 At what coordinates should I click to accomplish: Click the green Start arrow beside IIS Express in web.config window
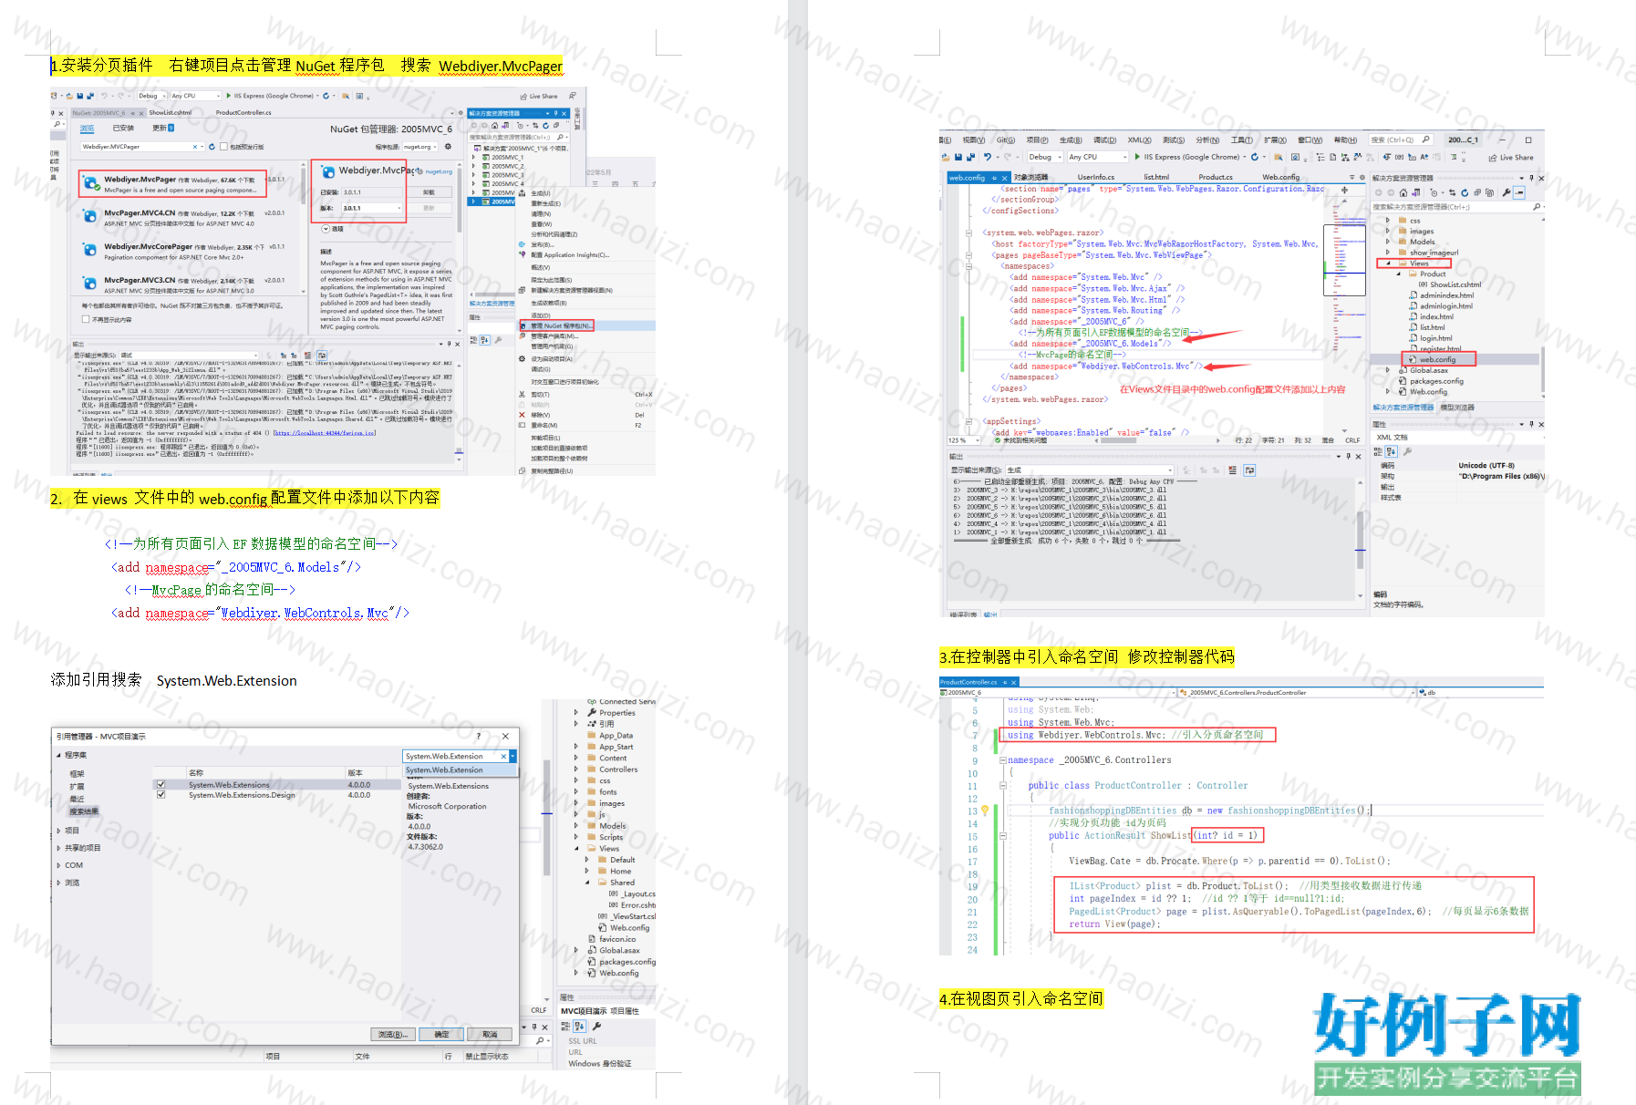(1136, 157)
